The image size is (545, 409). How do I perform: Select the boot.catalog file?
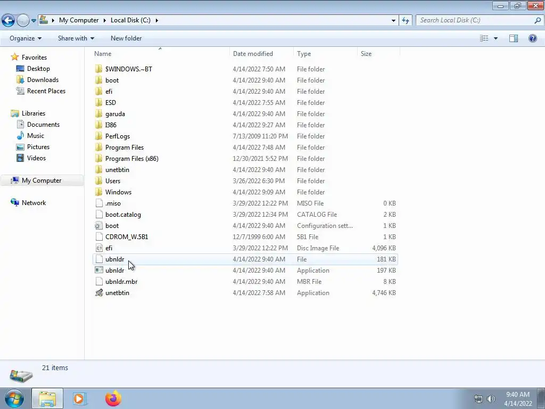coord(123,215)
